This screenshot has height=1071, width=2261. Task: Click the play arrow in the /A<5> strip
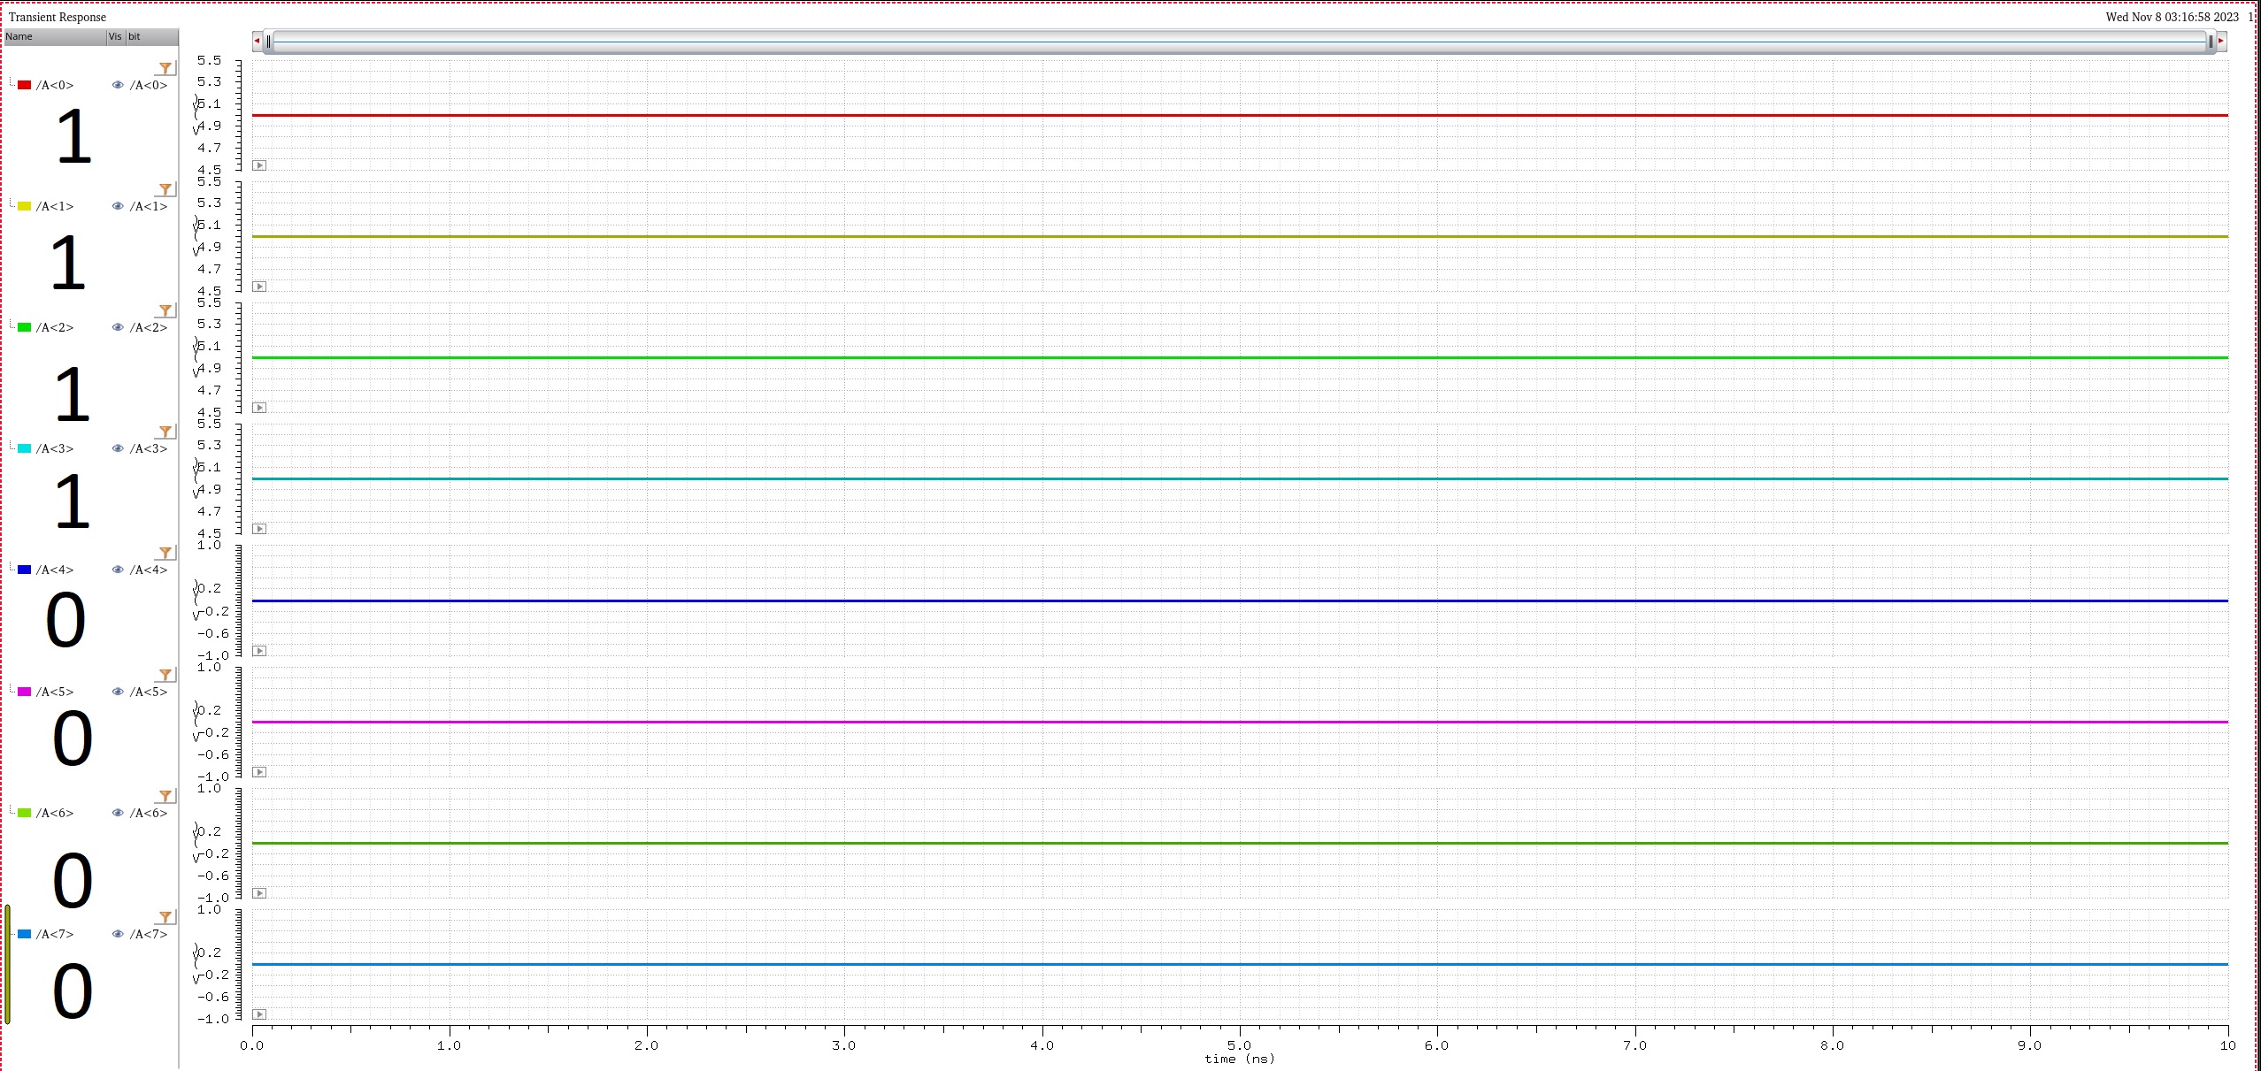(x=259, y=772)
